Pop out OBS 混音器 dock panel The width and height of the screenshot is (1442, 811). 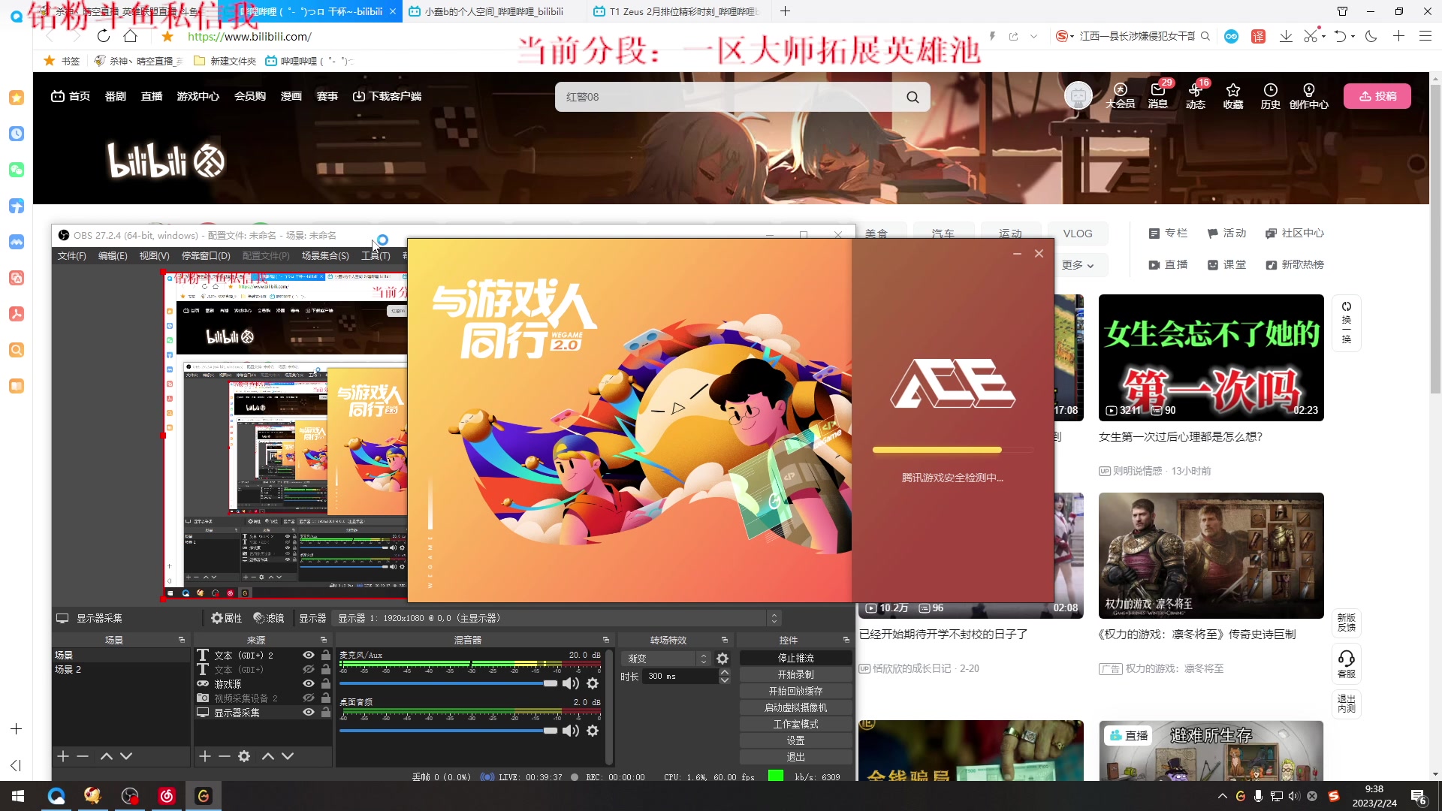tap(606, 640)
